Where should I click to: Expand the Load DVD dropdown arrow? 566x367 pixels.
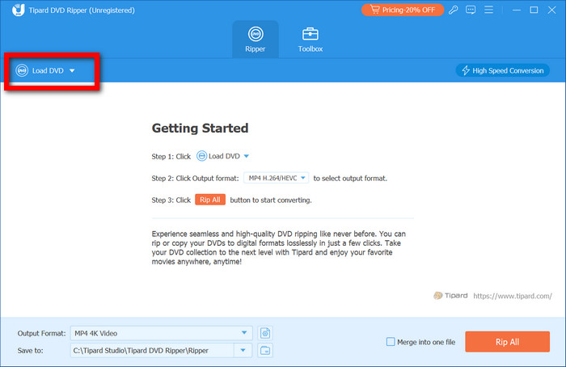tap(72, 70)
